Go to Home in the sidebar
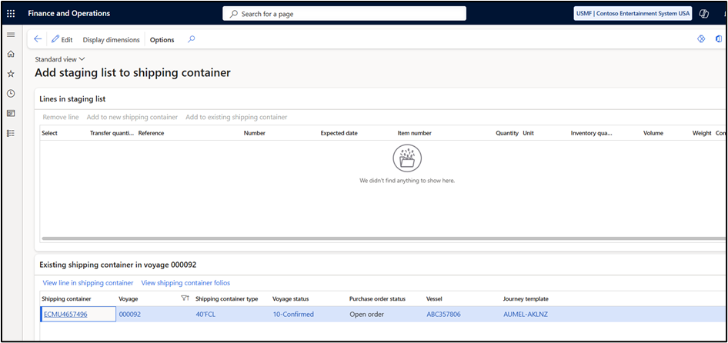The image size is (728, 343). pyautogui.click(x=11, y=55)
